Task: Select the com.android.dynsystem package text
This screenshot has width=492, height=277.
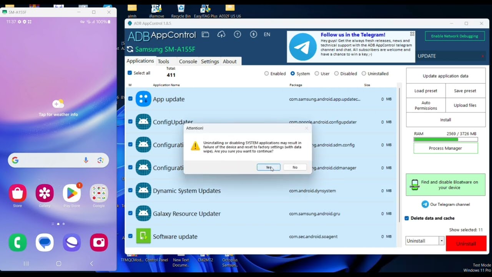Action: [312, 191]
